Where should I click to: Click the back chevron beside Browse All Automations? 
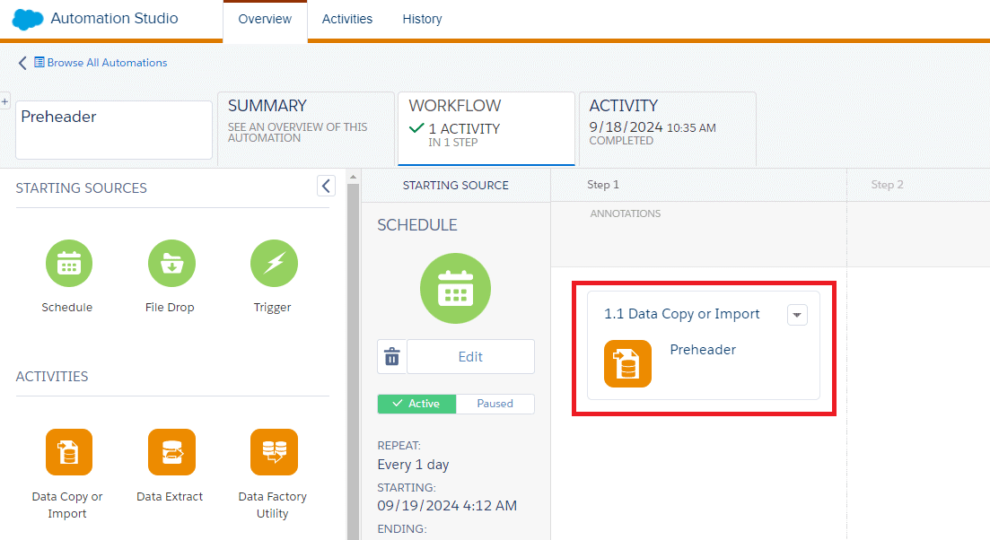coord(22,63)
